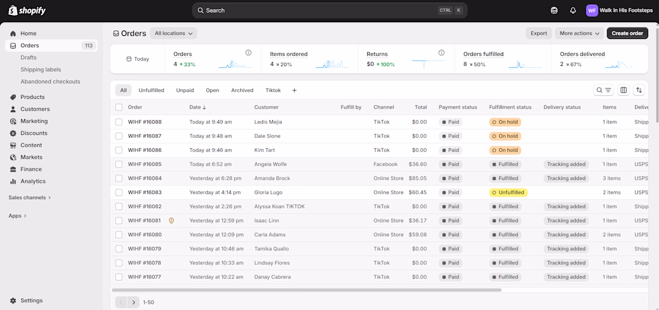
Task: Switch to the Open tab
Action: (212, 91)
